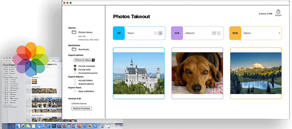Launch Microsoft Word from the Dock
Screen dimensions: 292x129
pyautogui.click(x=74, y=126)
